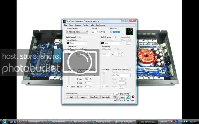Open the Help menu
This screenshot has width=199, height=124.
pyautogui.click(x=92, y=25)
